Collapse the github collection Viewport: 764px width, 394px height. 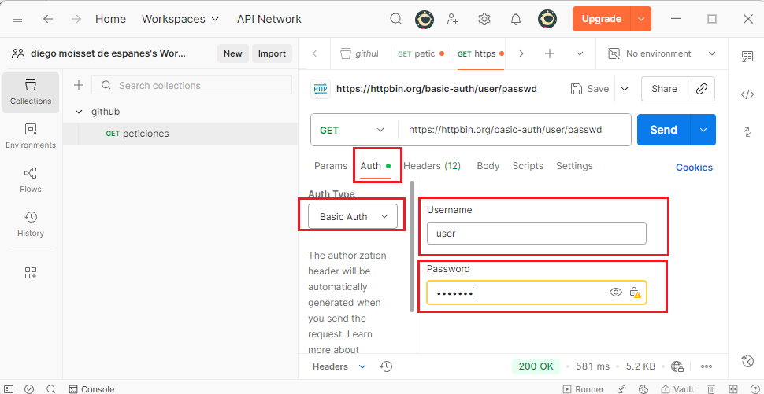click(x=79, y=112)
